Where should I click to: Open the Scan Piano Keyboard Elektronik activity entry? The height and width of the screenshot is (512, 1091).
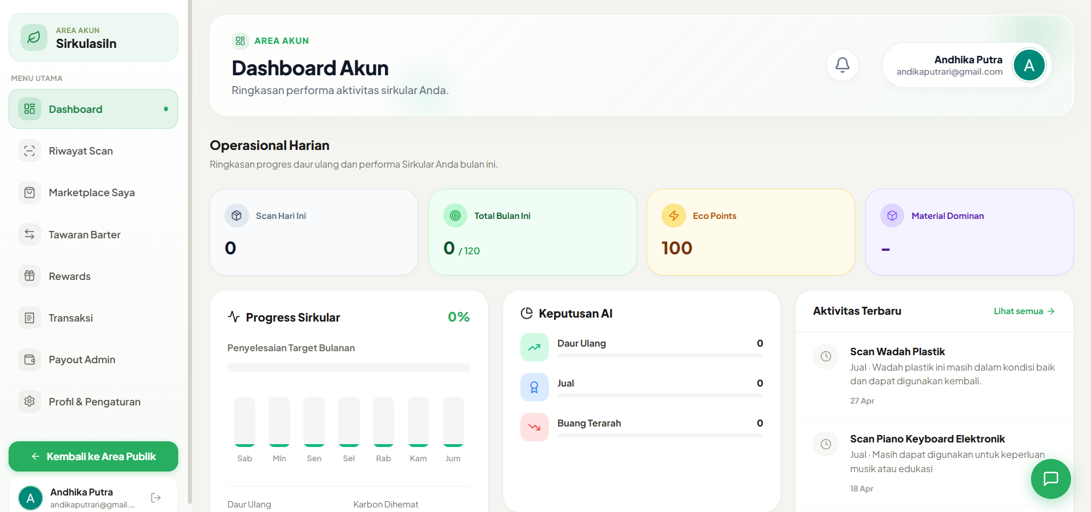[934, 464]
